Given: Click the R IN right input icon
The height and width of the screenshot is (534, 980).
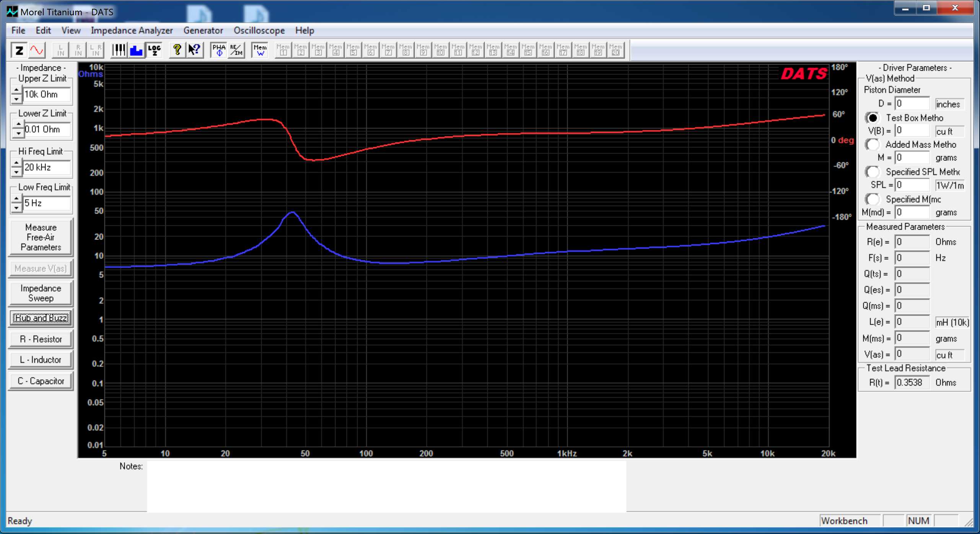Looking at the screenshot, I should [78, 50].
